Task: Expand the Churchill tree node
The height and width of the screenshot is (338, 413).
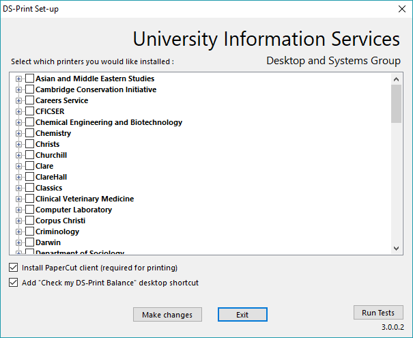Action: 18,156
